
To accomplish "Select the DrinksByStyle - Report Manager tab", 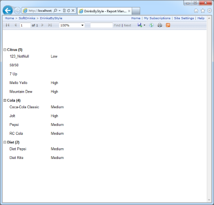I will tap(104, 11).
